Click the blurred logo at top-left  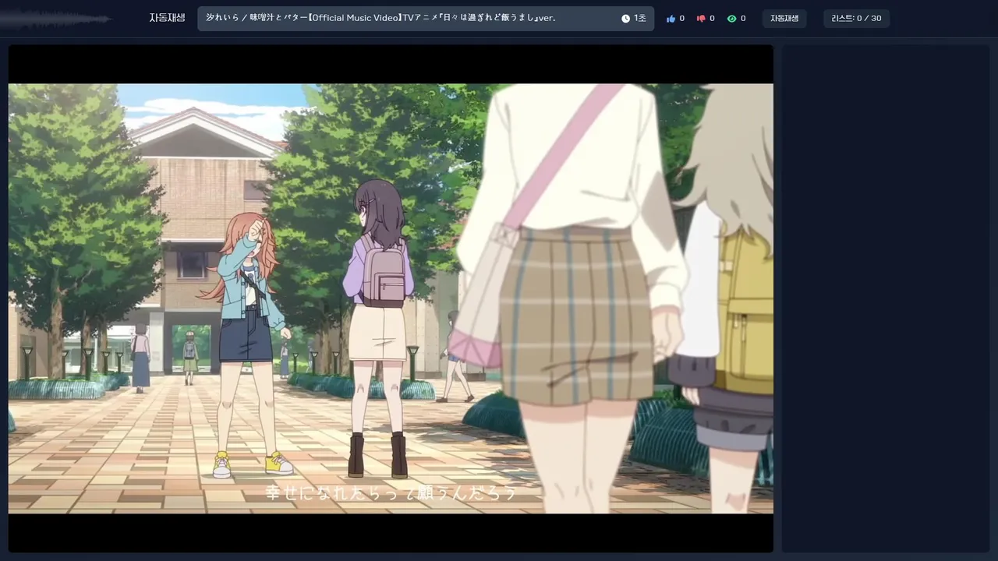[x=56, y=19]
